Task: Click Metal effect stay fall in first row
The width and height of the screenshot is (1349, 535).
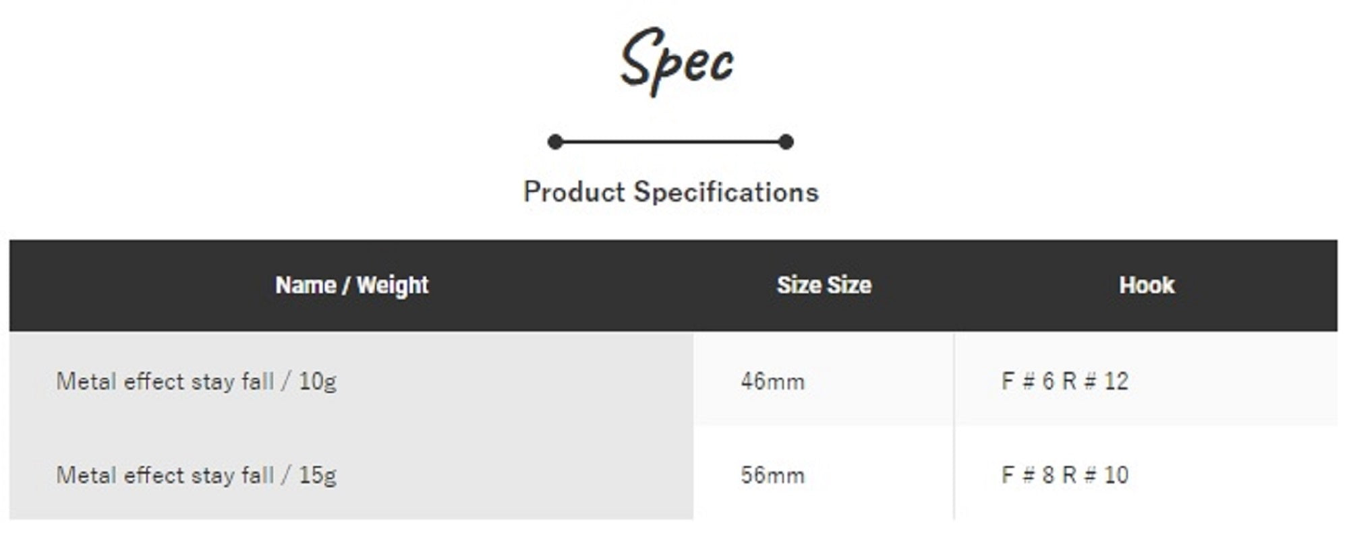Action: tap(165, 382)
